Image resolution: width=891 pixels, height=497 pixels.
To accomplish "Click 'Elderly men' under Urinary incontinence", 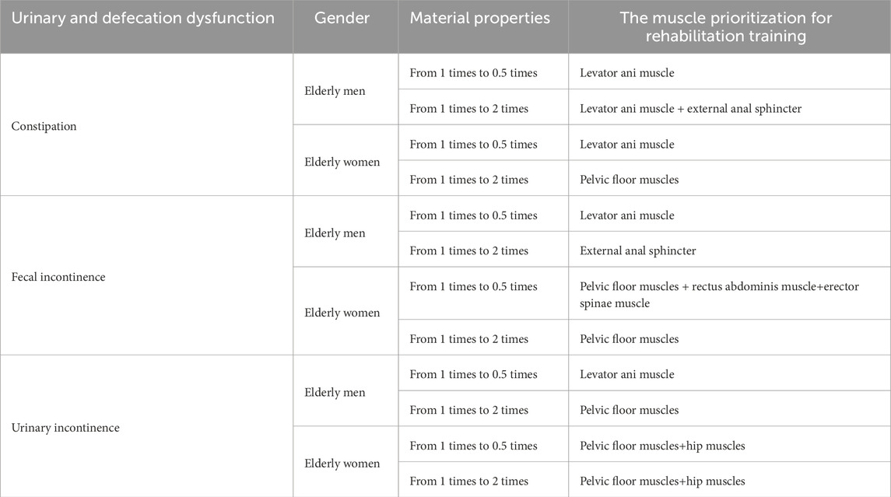I will [335, 393].
